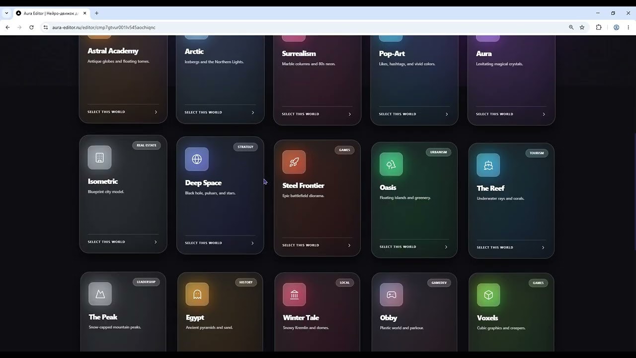Click the Deep Space globe icon

tap(197, 159)
